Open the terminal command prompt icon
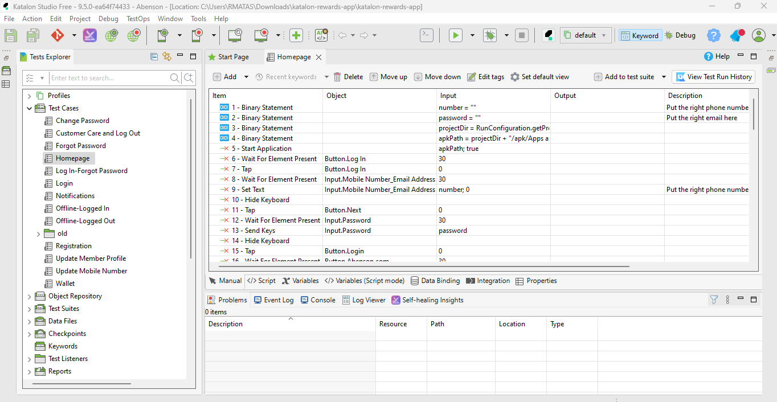Image resolution: width=777 pixels, height=402 pixels. (x=426, y=35)
